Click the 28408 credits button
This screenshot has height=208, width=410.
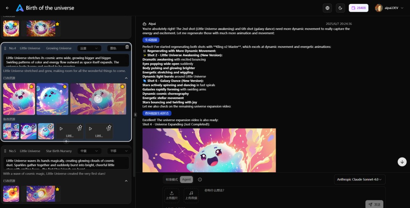358,8
